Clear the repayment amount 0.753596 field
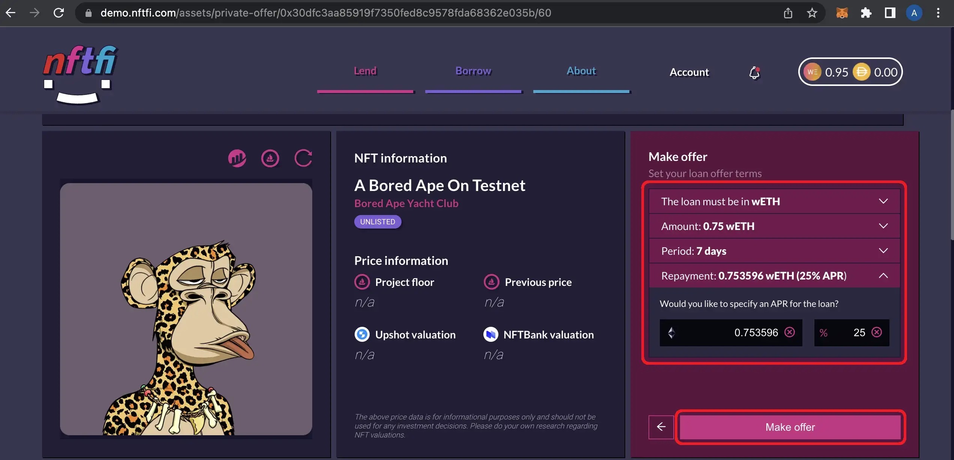Viewport: 954px width, 460px height. (790, 332)
